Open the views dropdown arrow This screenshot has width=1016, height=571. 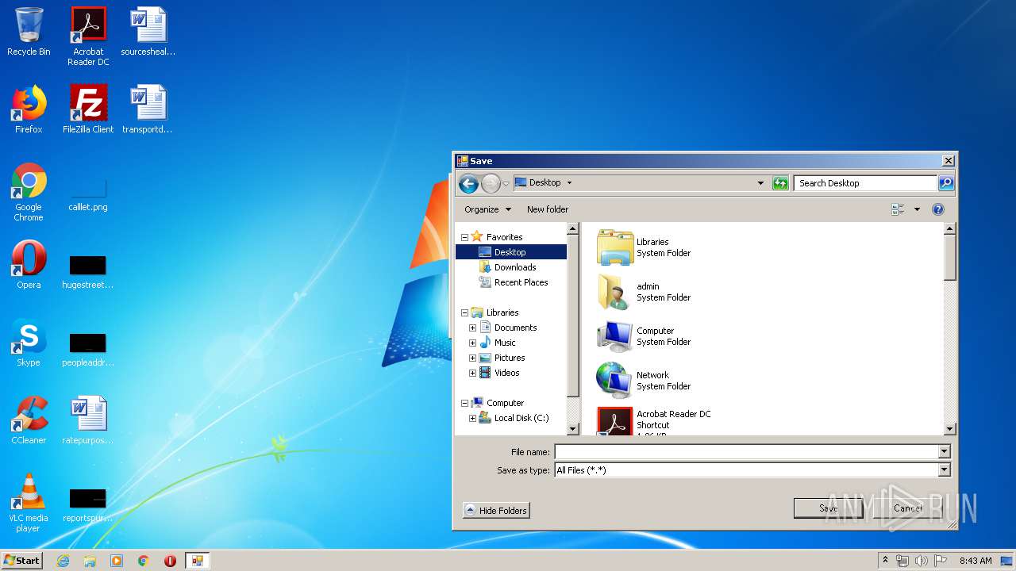(x=917, y=209)
